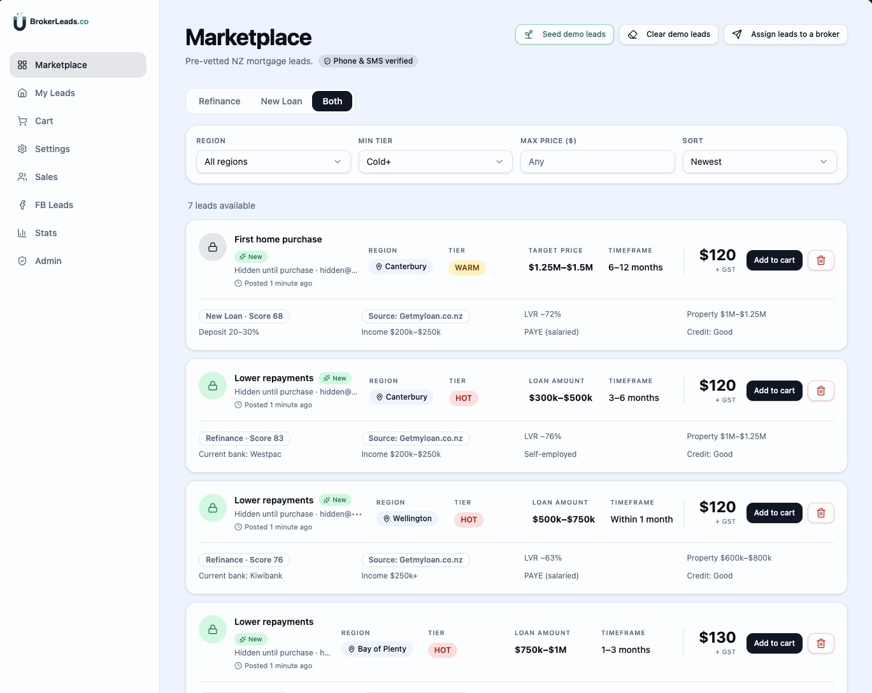Open FB Leads section

point(78,205)
